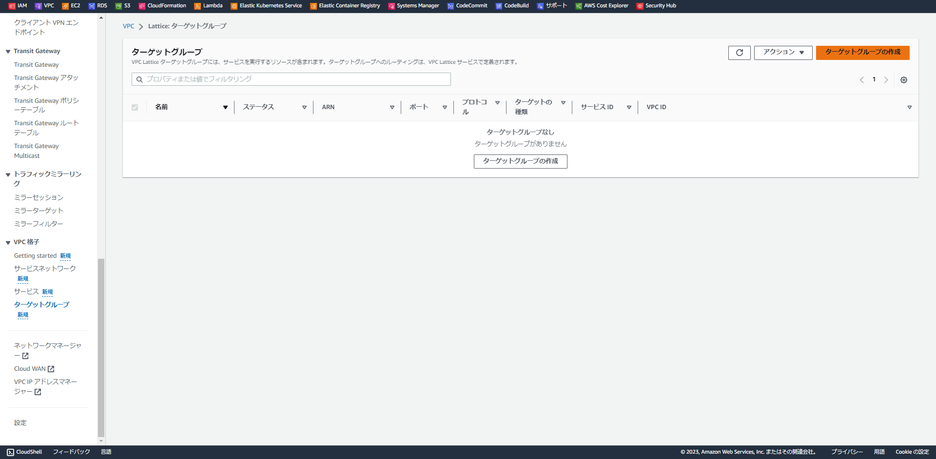Open ミラーセッション in the sidebar
The width and height of the screenshot is (936, 459).
pos(39,197)
